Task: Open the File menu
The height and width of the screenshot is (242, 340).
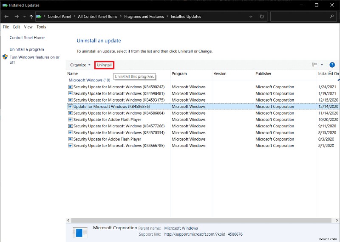Action: click(x=6, y=27)
